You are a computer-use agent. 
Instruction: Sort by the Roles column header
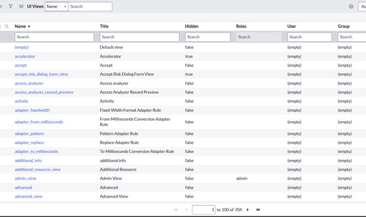point(241,26)
